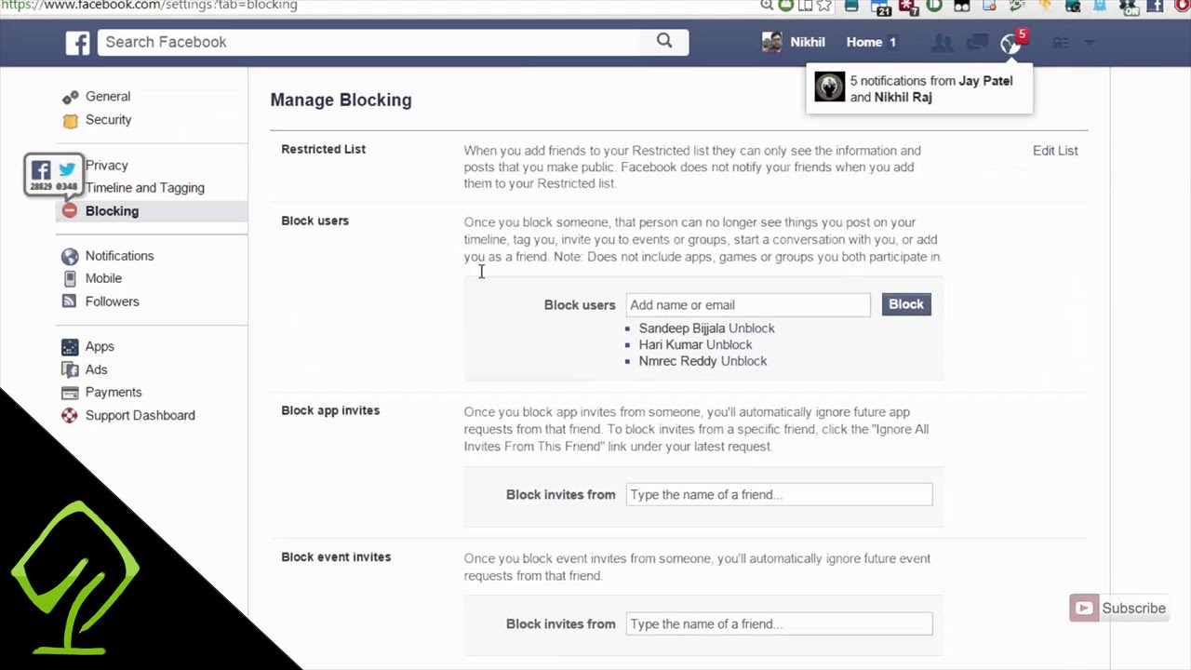Expand the account menu dropdown arrow
This screenshot has height=670, width=1191.
coord(1090,43)
